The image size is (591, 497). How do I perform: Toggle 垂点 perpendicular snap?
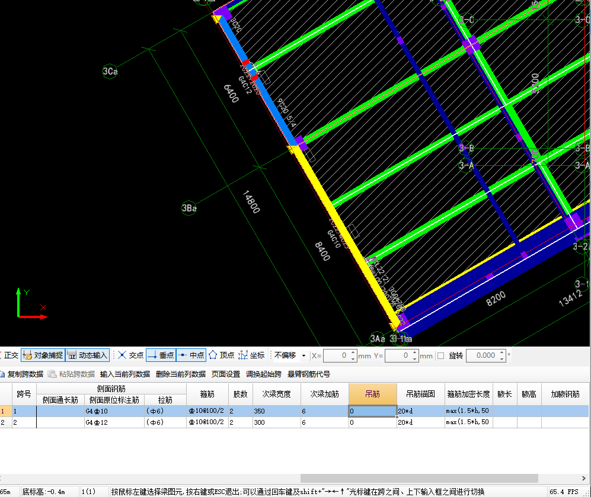161,355
